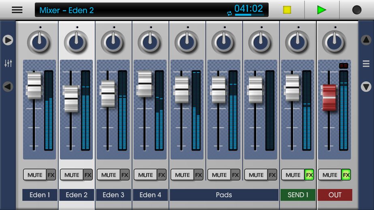
Task: Start recording with the round record button
Action: 357,10
